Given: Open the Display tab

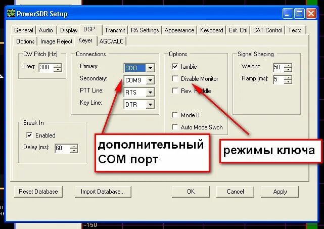Looking at the screenshot, I should coord(69,30).
